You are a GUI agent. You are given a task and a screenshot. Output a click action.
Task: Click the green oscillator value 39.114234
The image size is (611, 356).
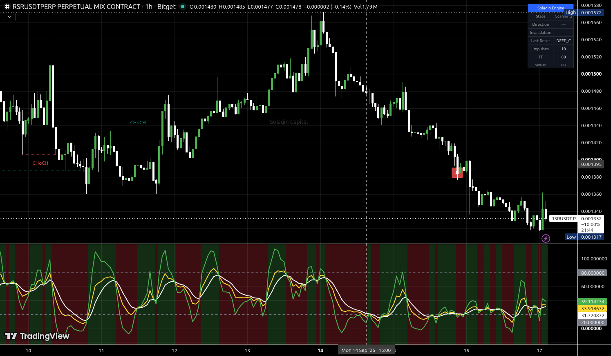(x=593, y=302)
